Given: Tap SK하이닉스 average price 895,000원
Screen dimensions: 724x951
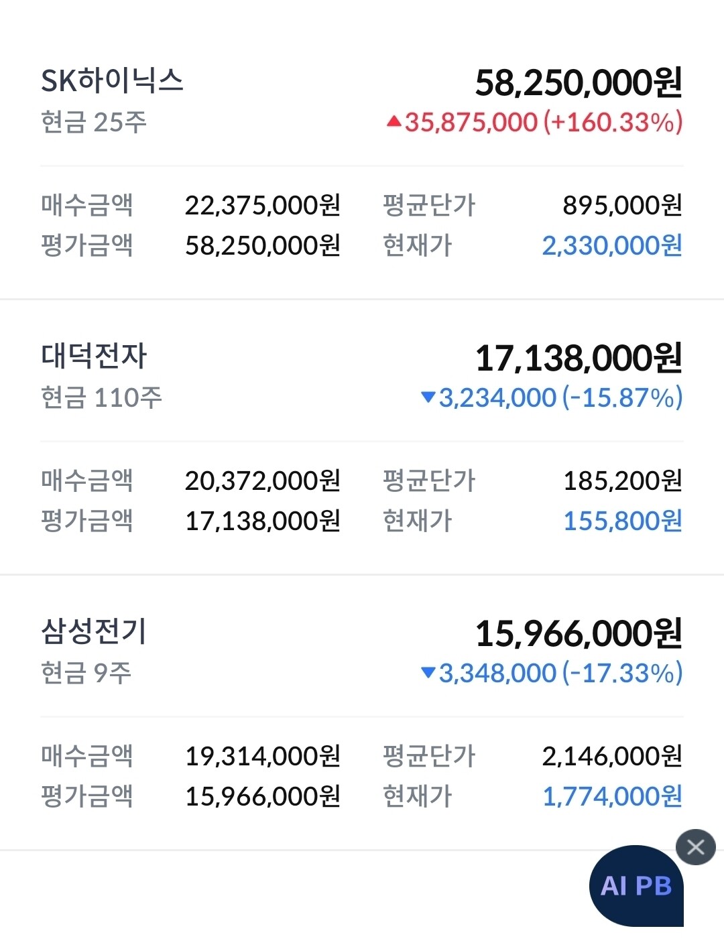Looking at the screenshot, I should click(x=623, y=205).
